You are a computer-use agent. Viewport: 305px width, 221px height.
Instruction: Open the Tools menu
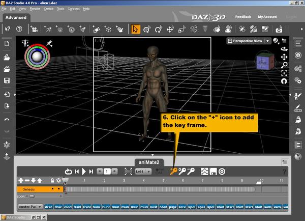coord(60,9)
